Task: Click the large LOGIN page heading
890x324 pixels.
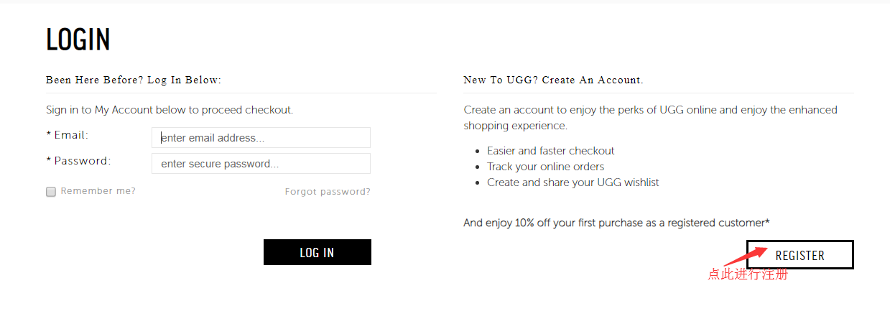Action: pyautogui.click(x=78, y=40)
